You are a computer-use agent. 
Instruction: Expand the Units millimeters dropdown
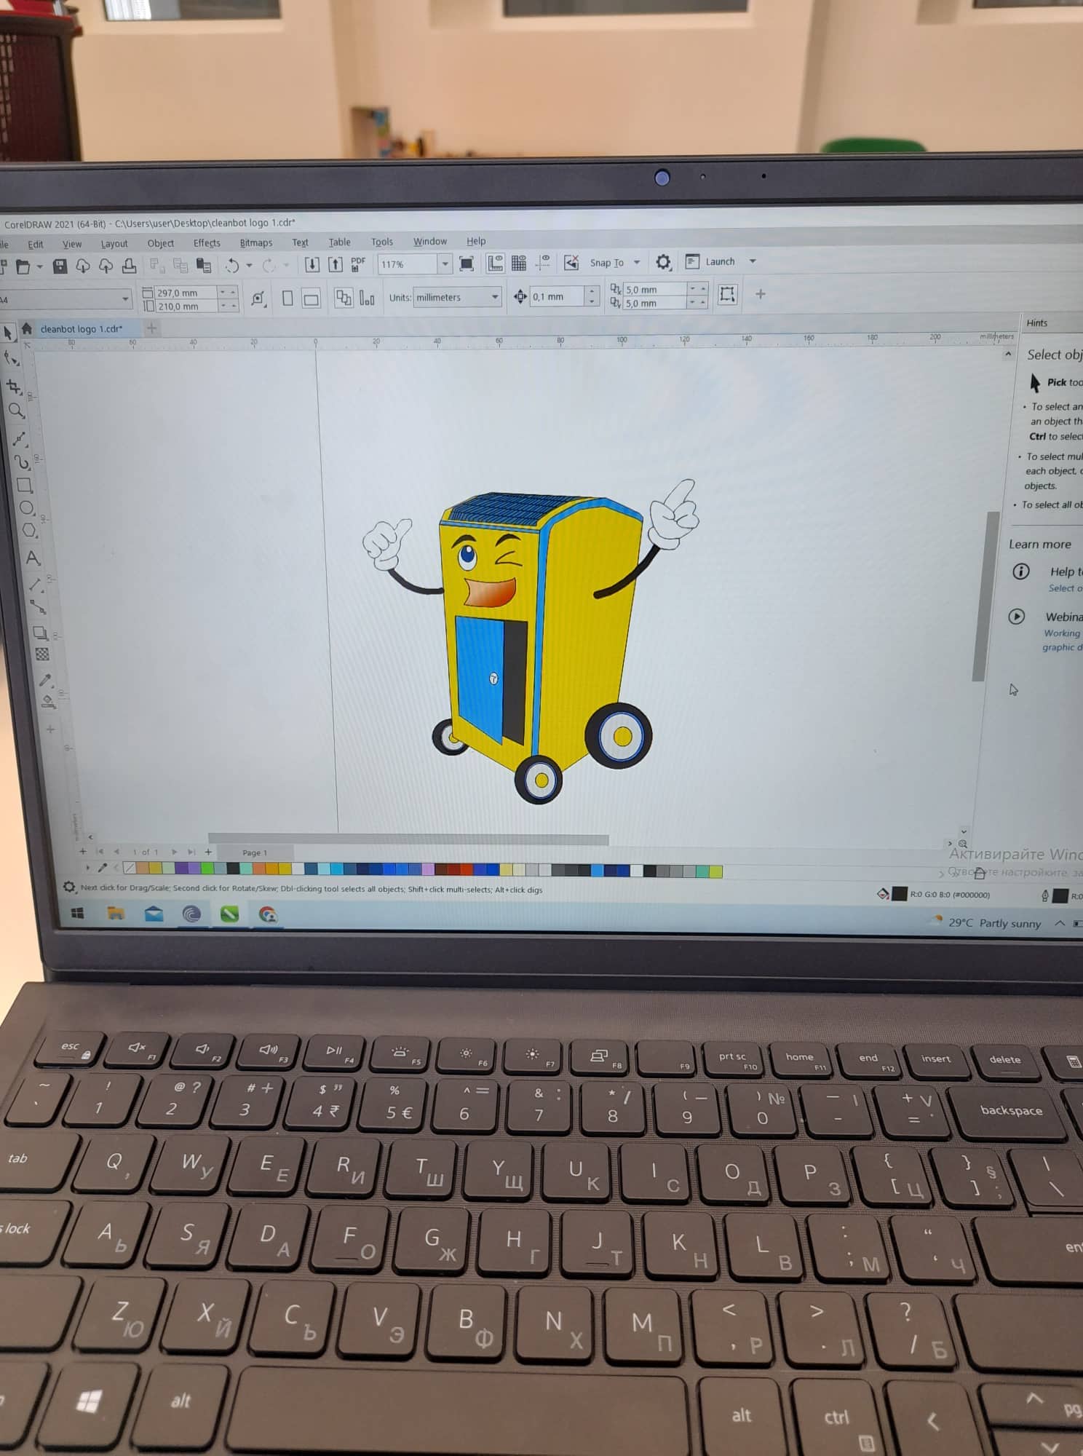click(x=495, y=297)
